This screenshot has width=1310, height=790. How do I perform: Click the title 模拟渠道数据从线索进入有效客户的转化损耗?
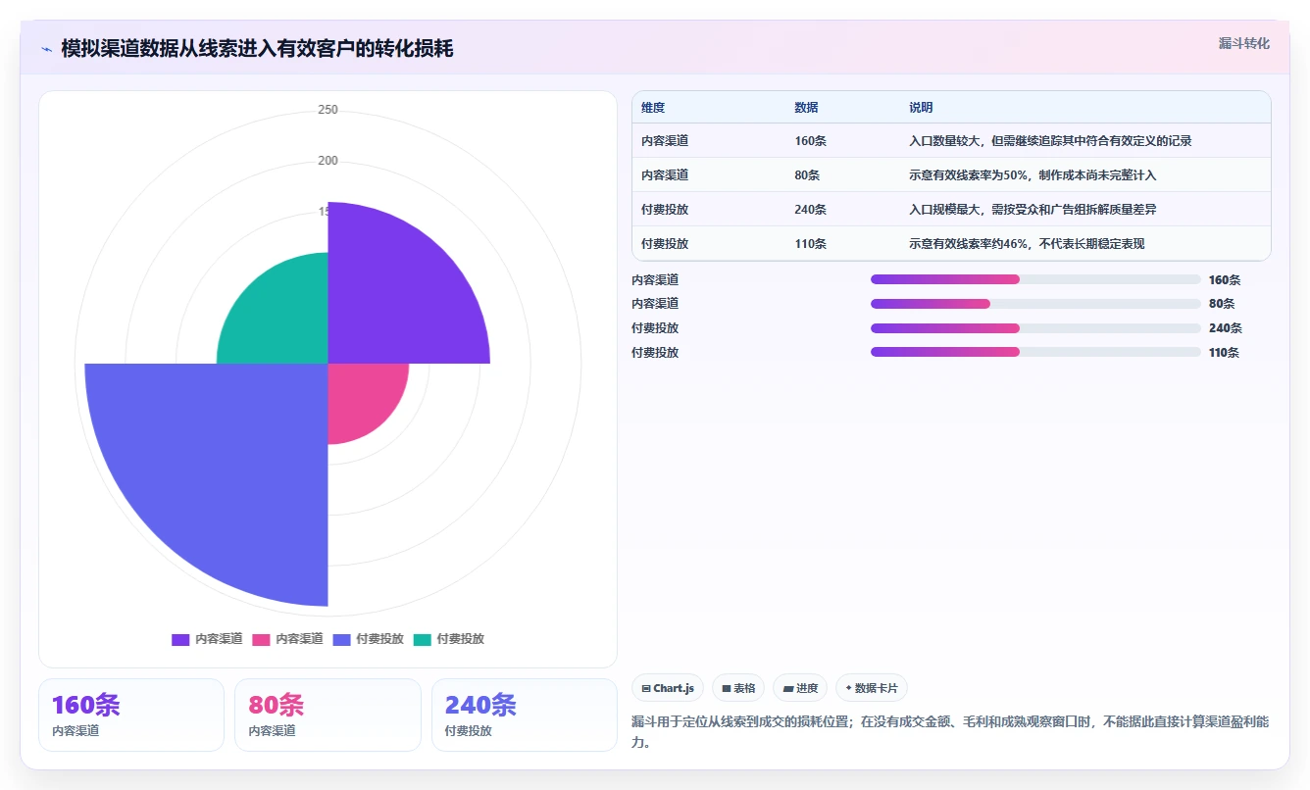point(257,49)
